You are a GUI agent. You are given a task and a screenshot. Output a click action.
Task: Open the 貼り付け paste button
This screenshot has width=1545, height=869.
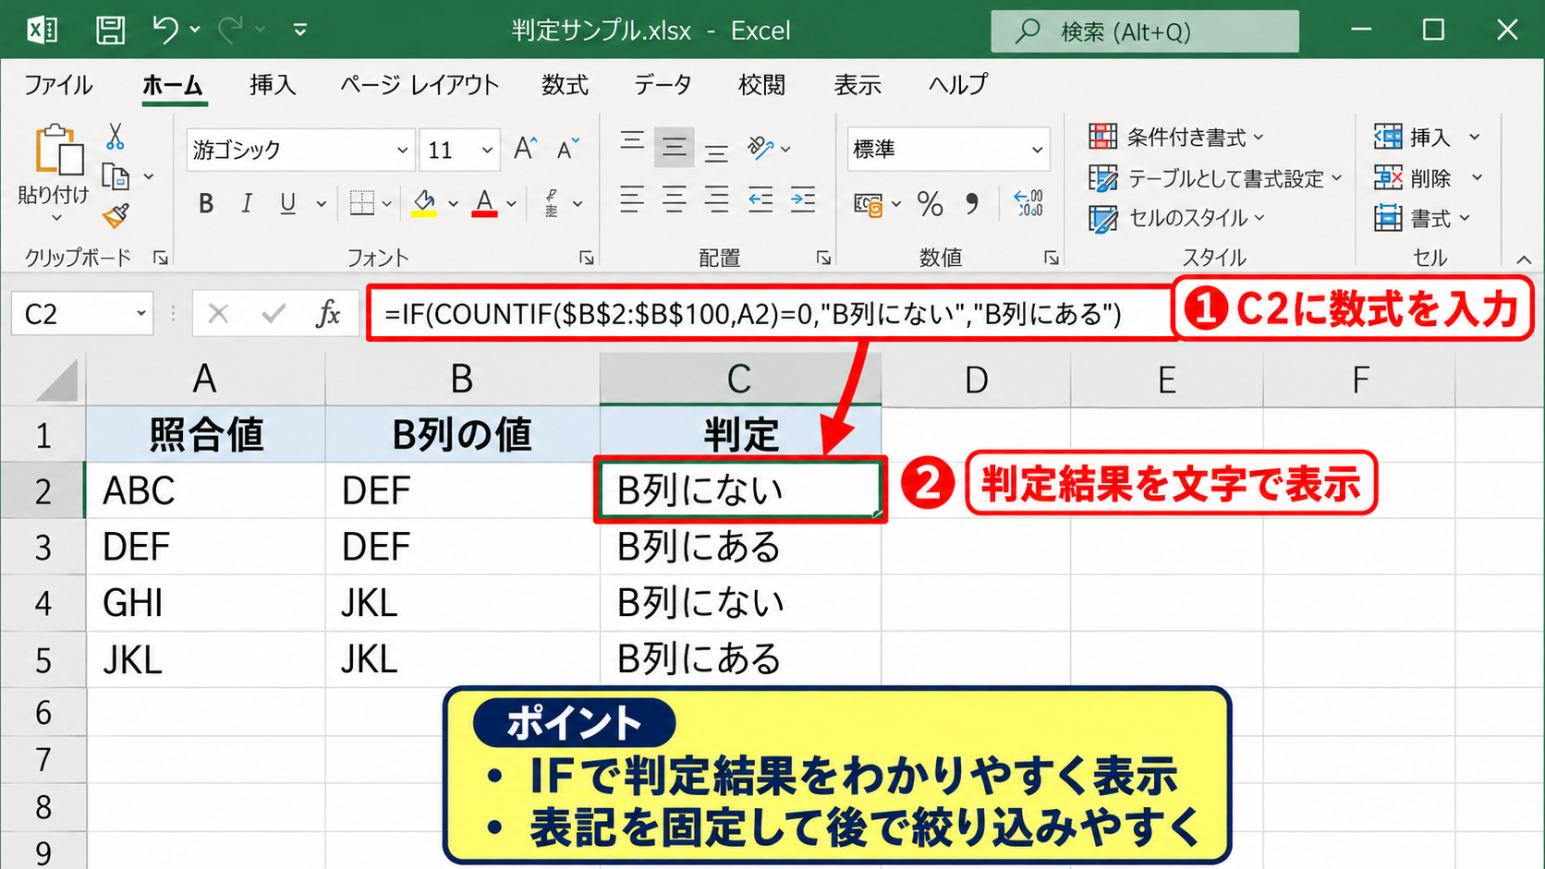coord(55,174)
